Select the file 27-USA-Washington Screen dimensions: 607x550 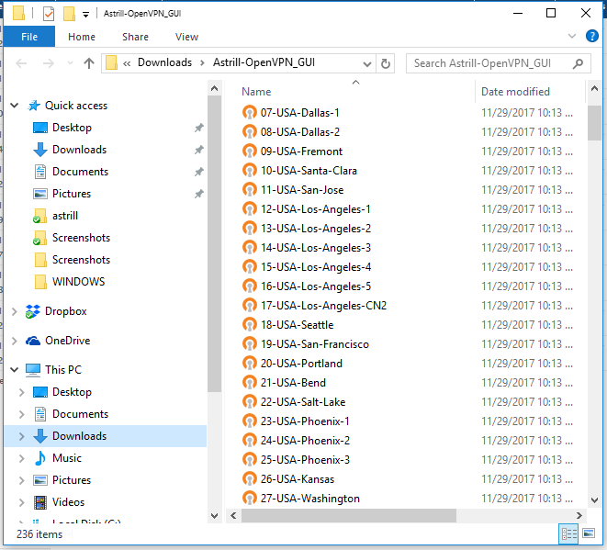coord(310,499)
